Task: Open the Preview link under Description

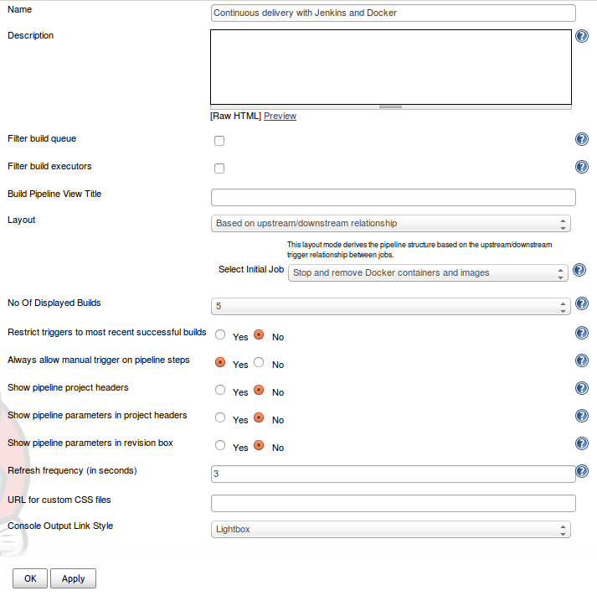Action: point(280,116)
